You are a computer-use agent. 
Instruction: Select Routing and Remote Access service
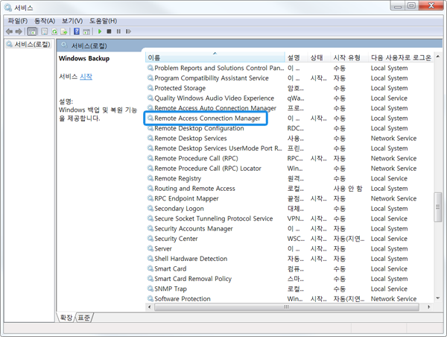coord(194,189)
